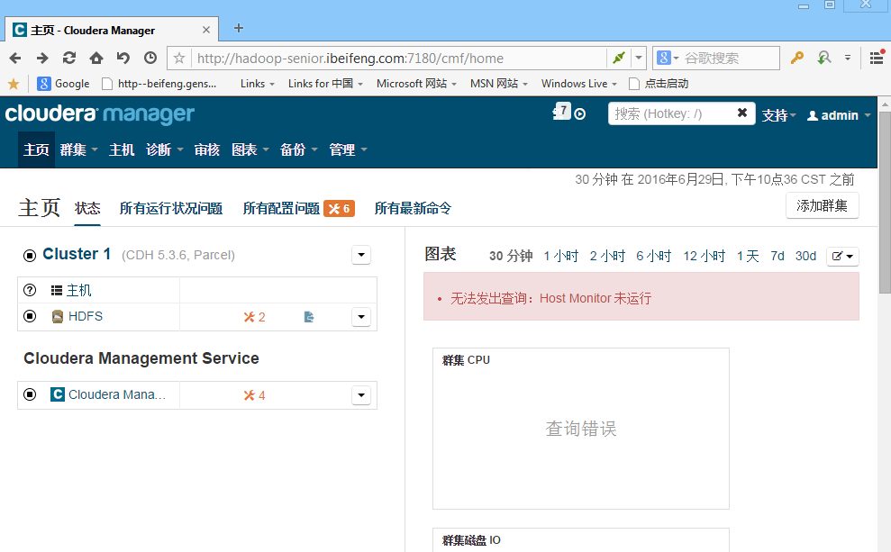The width and height of the screenshot is (891, 552).
Task: Set chart range to 7d
Action: coord(777,256)
